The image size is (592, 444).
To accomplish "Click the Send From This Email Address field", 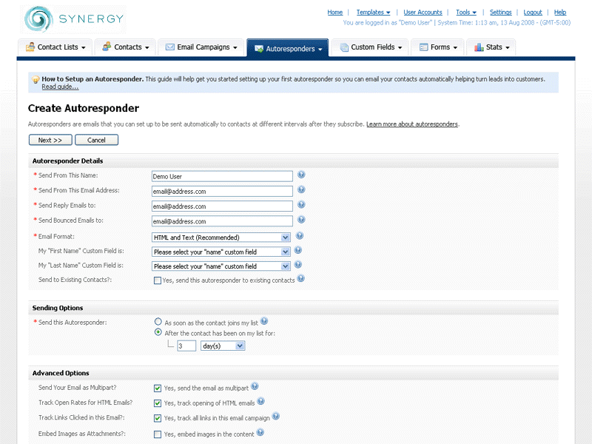I will pos(222,192).
